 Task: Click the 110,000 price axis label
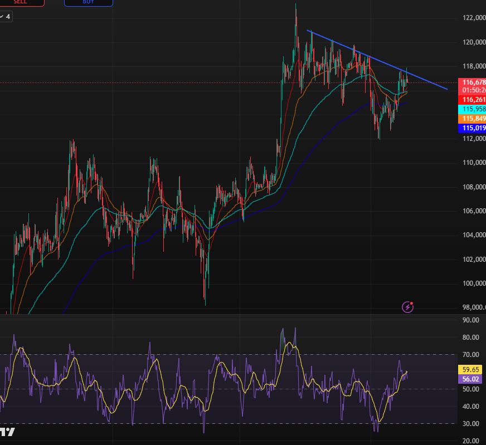(474, 163)
